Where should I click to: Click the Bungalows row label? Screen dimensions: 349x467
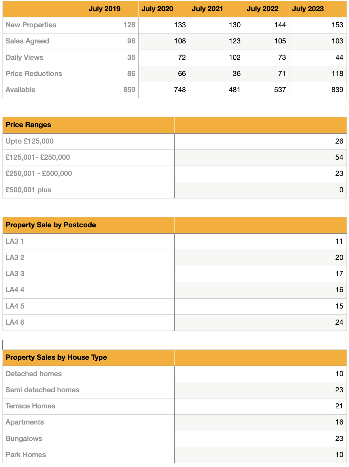24,439
